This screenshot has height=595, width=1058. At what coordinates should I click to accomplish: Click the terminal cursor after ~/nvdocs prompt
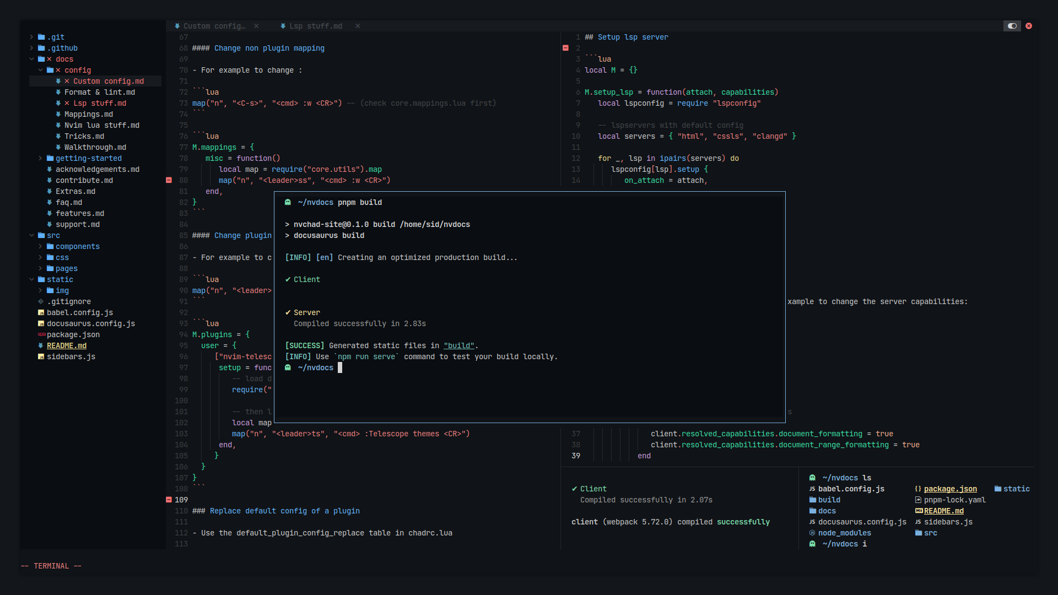[340, 367]
